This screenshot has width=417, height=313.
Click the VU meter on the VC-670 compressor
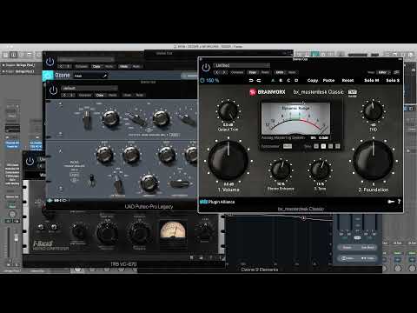coord(173,231)
